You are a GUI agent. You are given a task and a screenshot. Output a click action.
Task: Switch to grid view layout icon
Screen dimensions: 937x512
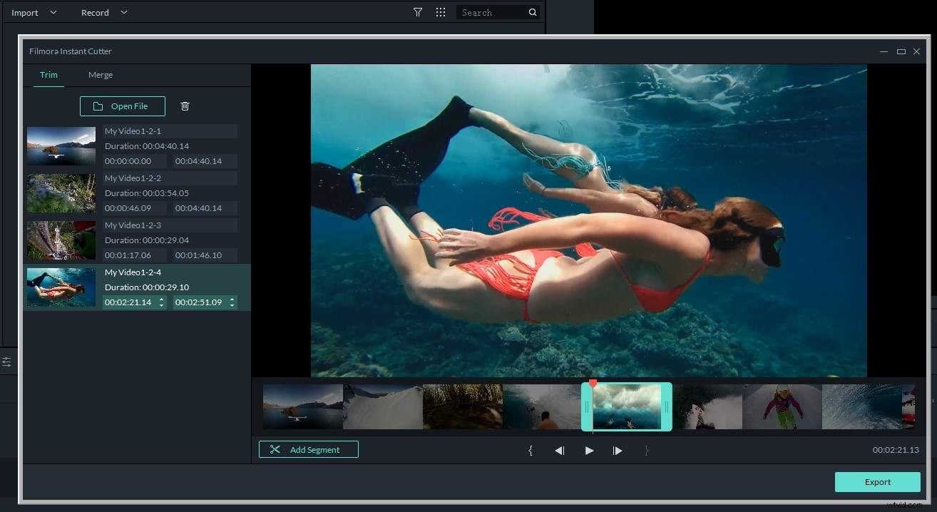(x=440, y=11)
